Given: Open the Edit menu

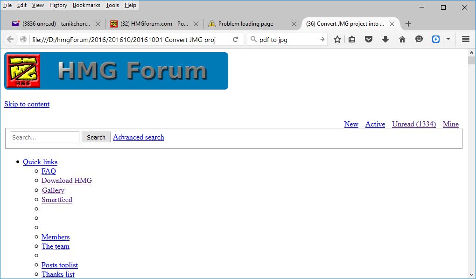Looking at the screenshot, I should click(x=22, y=5).
